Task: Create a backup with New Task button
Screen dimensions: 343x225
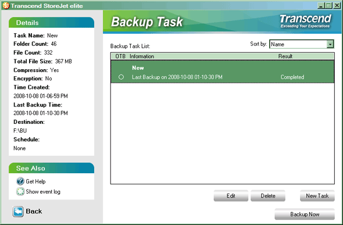Action: click(317, 196)
